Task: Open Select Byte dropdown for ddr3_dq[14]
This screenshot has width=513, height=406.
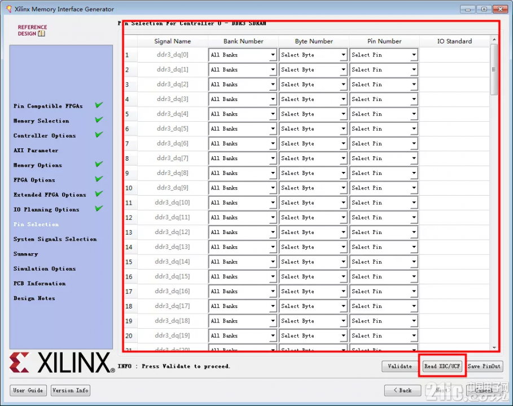Action: coord(313,262)
